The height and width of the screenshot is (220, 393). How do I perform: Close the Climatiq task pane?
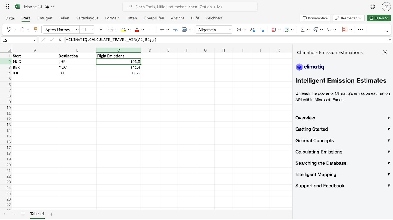tap(385, 52)
